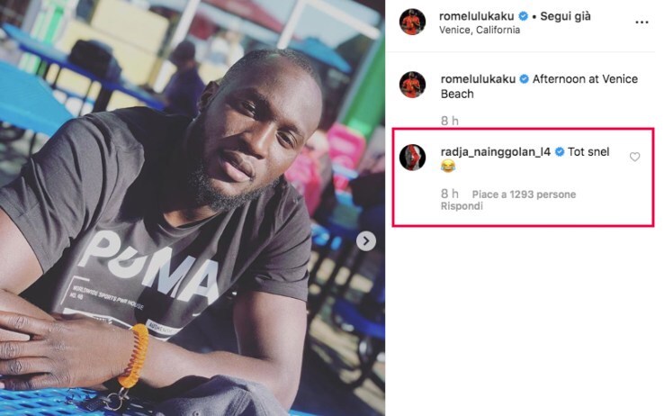This screenshot has height=416, width=664.
Task: Visit the radja_nainggolan_l4 username link
Action: point(496,152)
